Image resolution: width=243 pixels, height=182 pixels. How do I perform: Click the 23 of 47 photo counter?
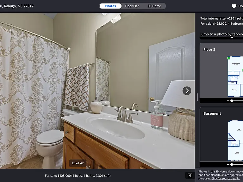coord(78,163)
